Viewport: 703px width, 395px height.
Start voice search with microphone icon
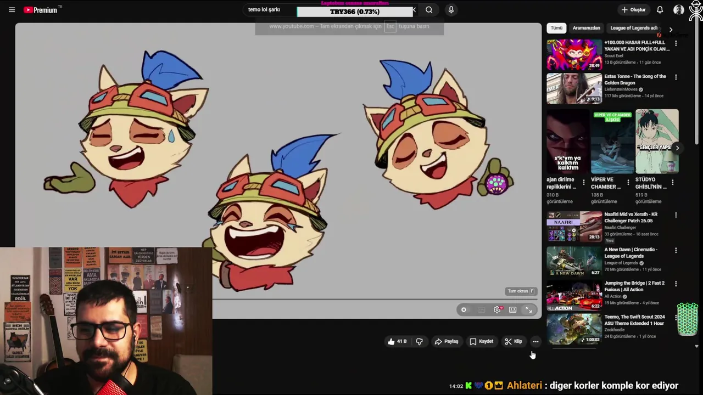[x=451, y=10]
